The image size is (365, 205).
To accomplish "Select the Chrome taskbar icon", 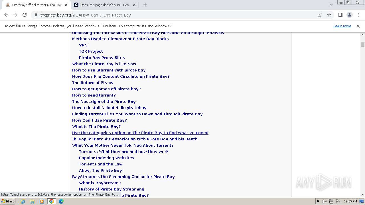I will click(x=52, y=201).
